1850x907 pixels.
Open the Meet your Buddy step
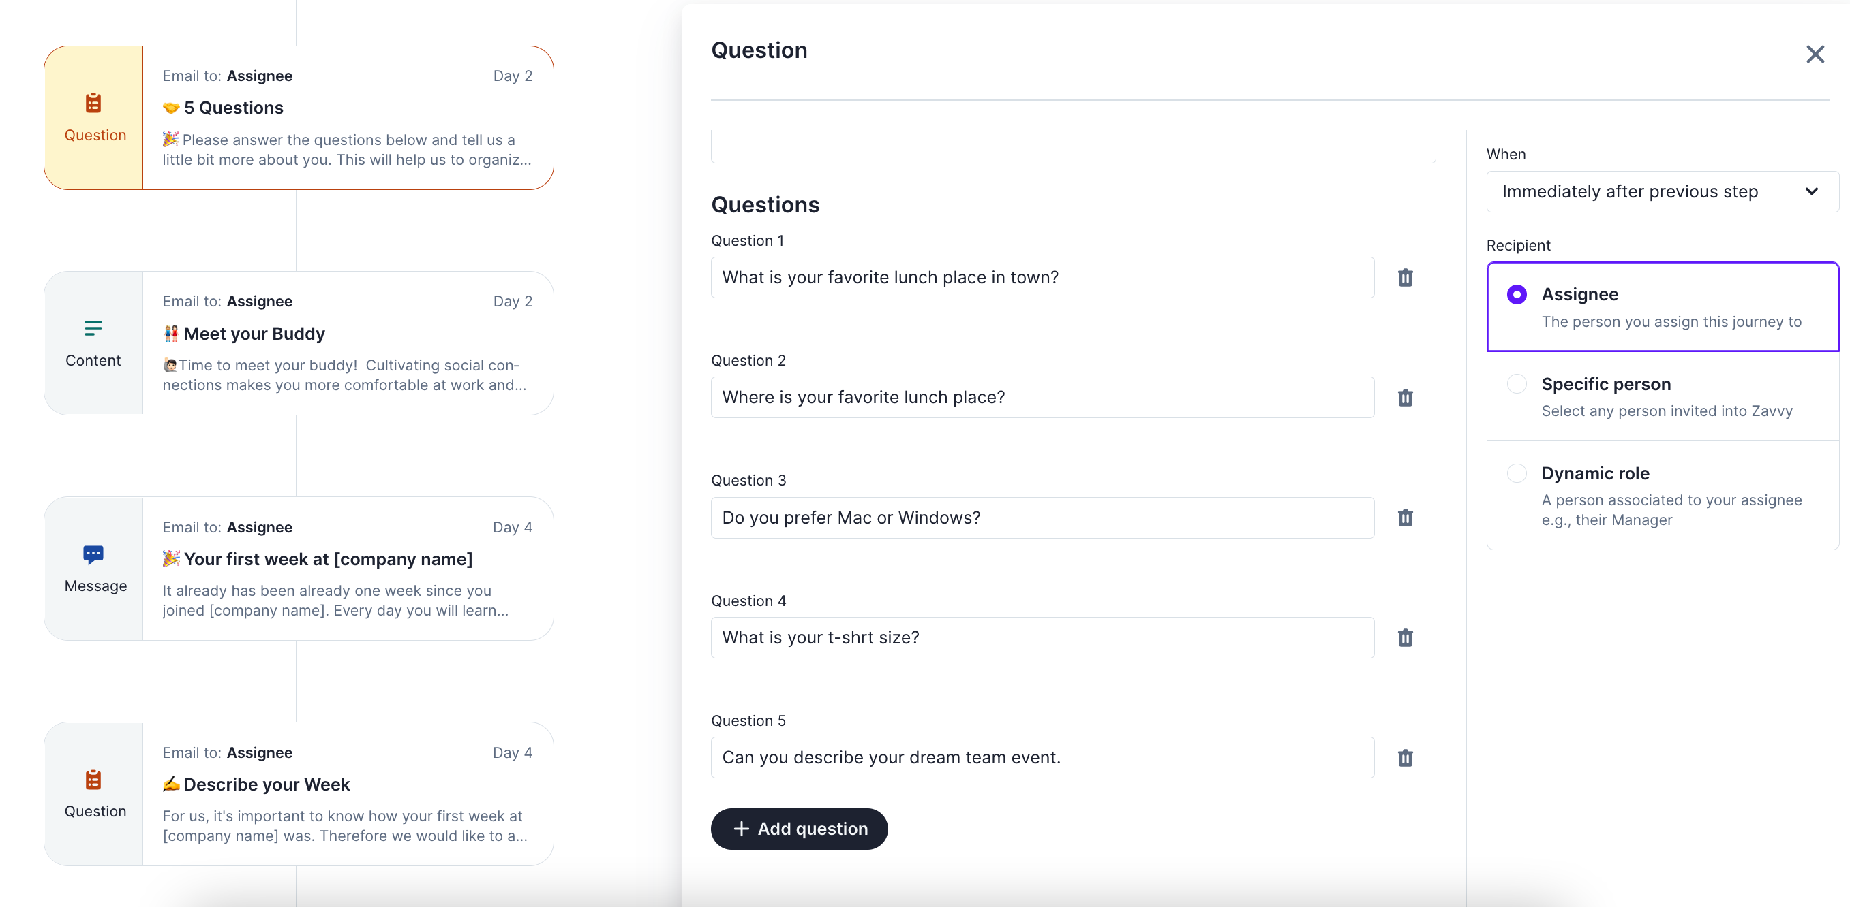[348, 344]
